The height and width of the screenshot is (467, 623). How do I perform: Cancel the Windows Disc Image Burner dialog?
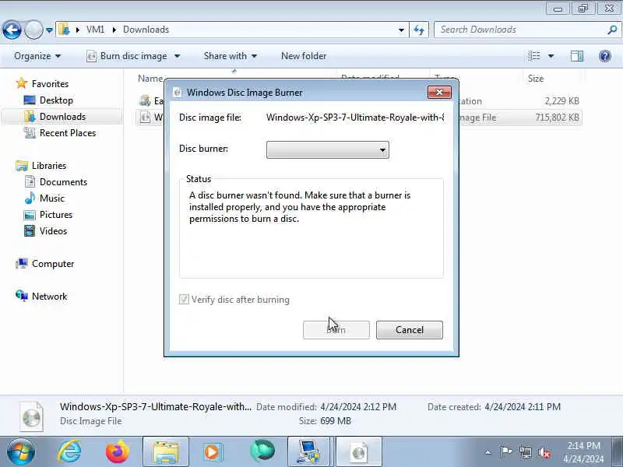[410, 330]
